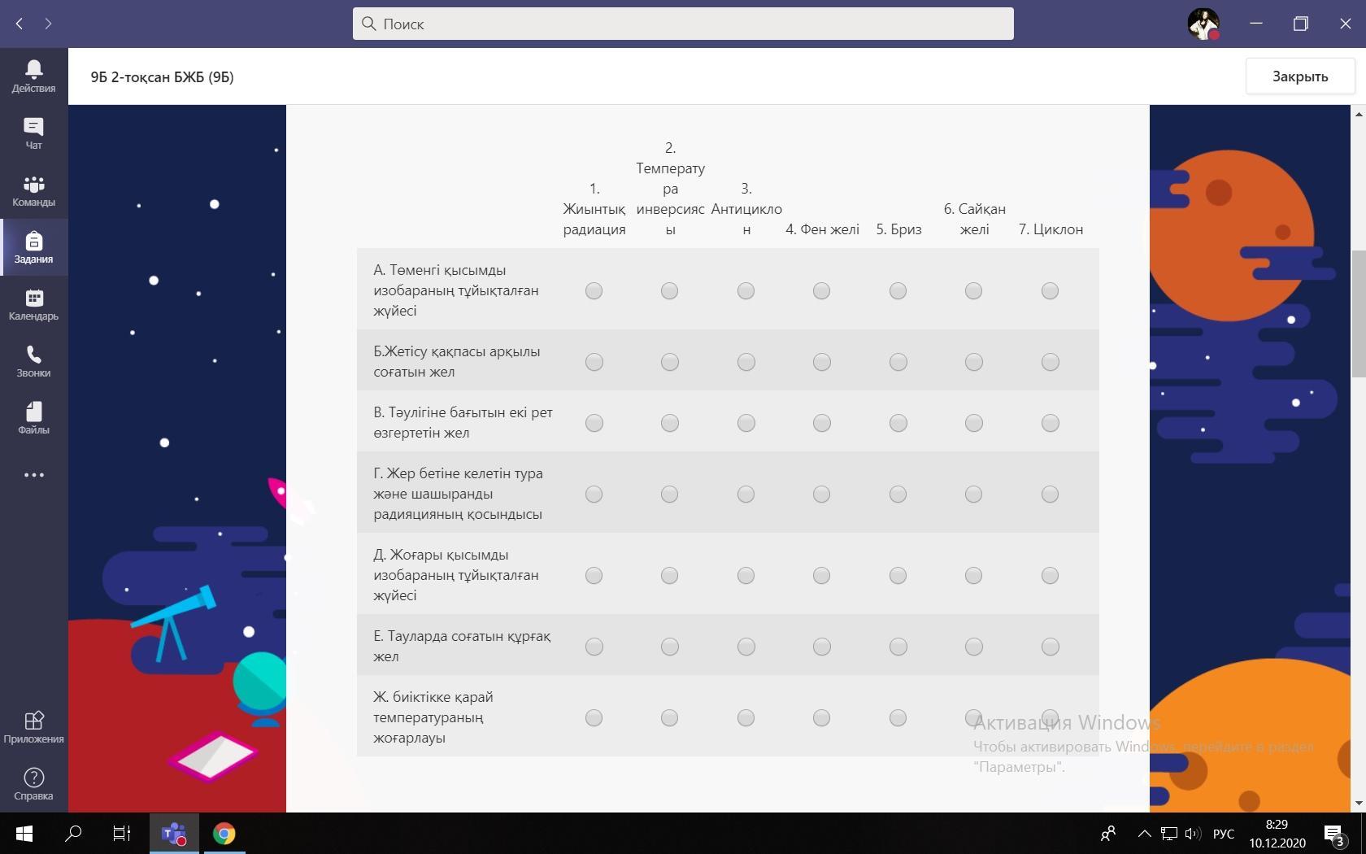The image size is (1366, 854).
Task: Select 1. Жиынтық радиация for row Ж
Action: (594, 717)
